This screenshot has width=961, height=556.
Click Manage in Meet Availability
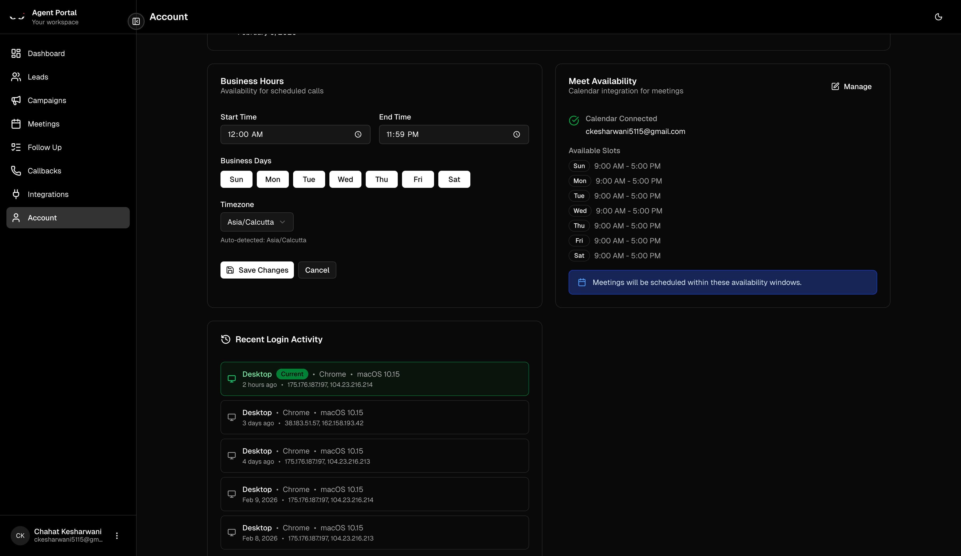(851, 86)
